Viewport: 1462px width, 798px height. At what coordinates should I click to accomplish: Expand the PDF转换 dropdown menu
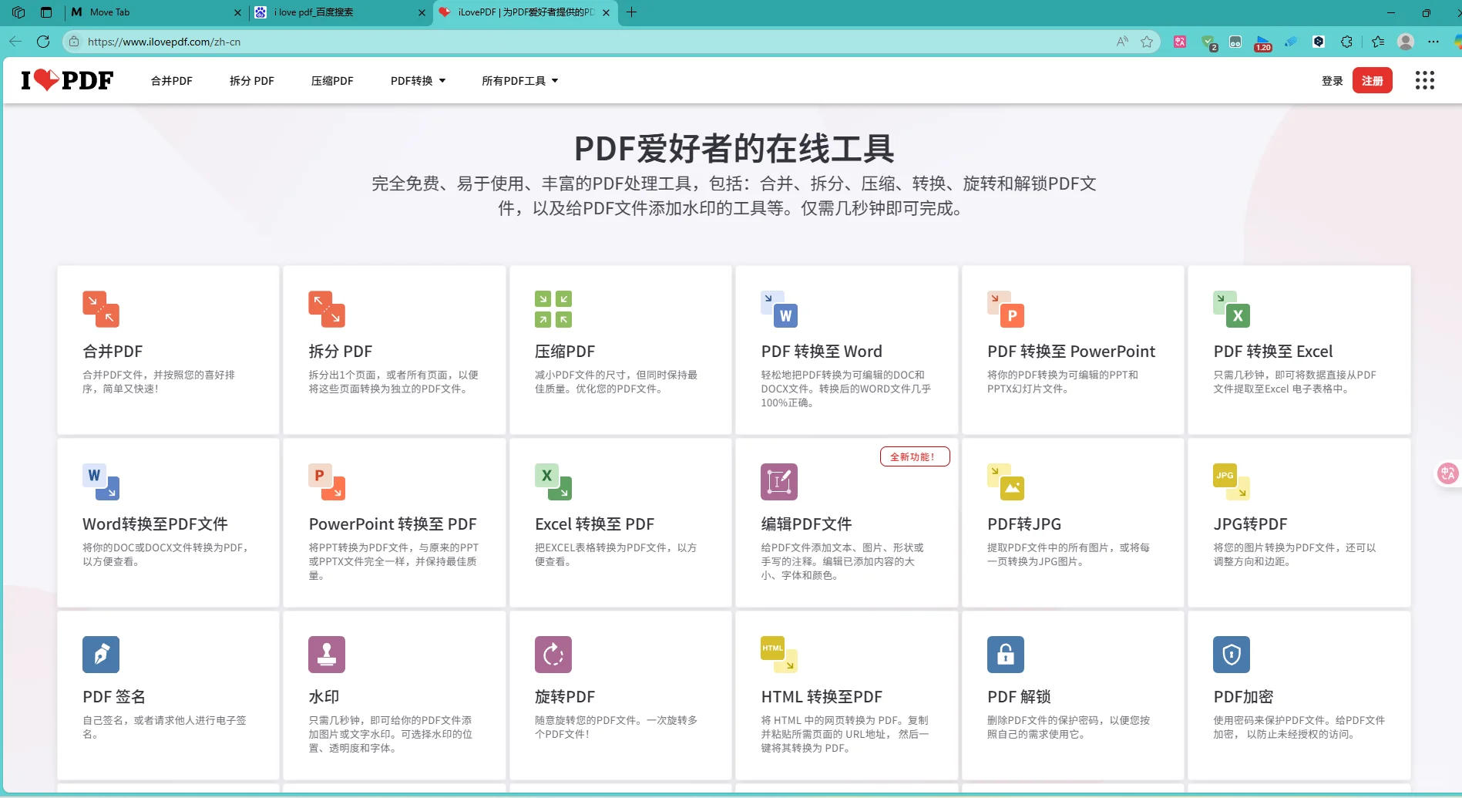pyautogui.click(x=418, y=81)
